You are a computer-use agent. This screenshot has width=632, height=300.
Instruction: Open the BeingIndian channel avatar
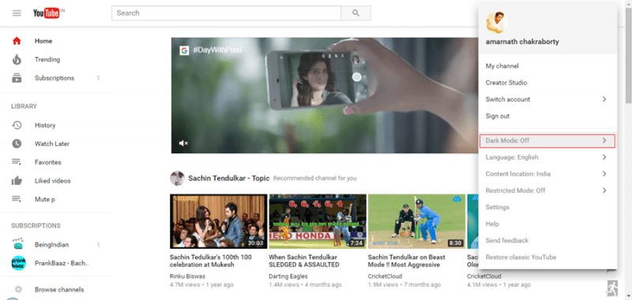click(17, 244)
